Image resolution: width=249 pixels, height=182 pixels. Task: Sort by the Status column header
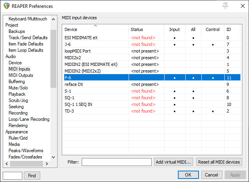pos(146,29)
